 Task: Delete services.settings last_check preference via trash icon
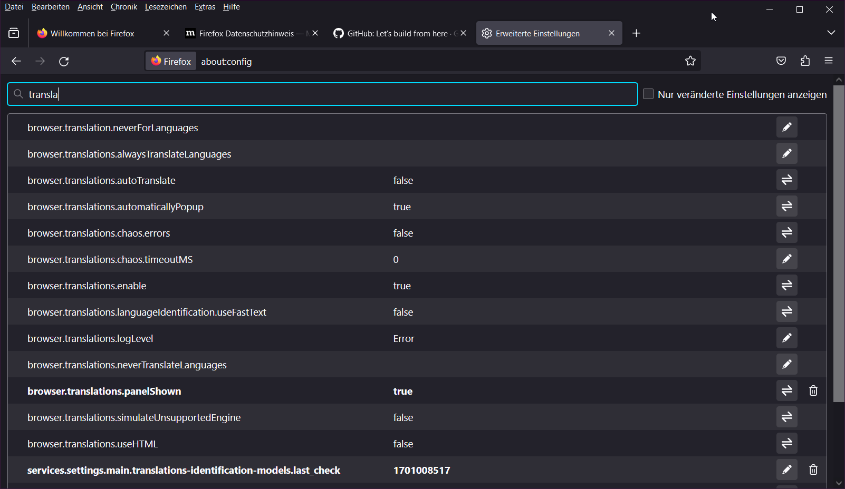tap(813, 470)
